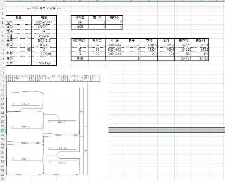
Task: Select the '패턴이름' column header cell
Action: pos(79,40)
